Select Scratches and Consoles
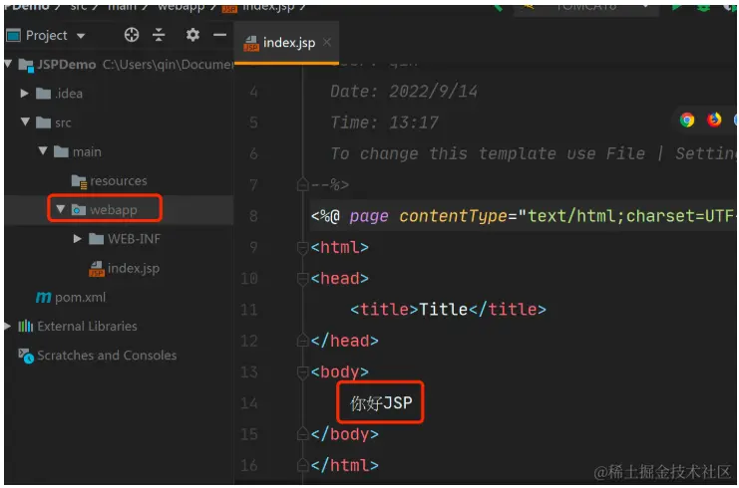 107,356
